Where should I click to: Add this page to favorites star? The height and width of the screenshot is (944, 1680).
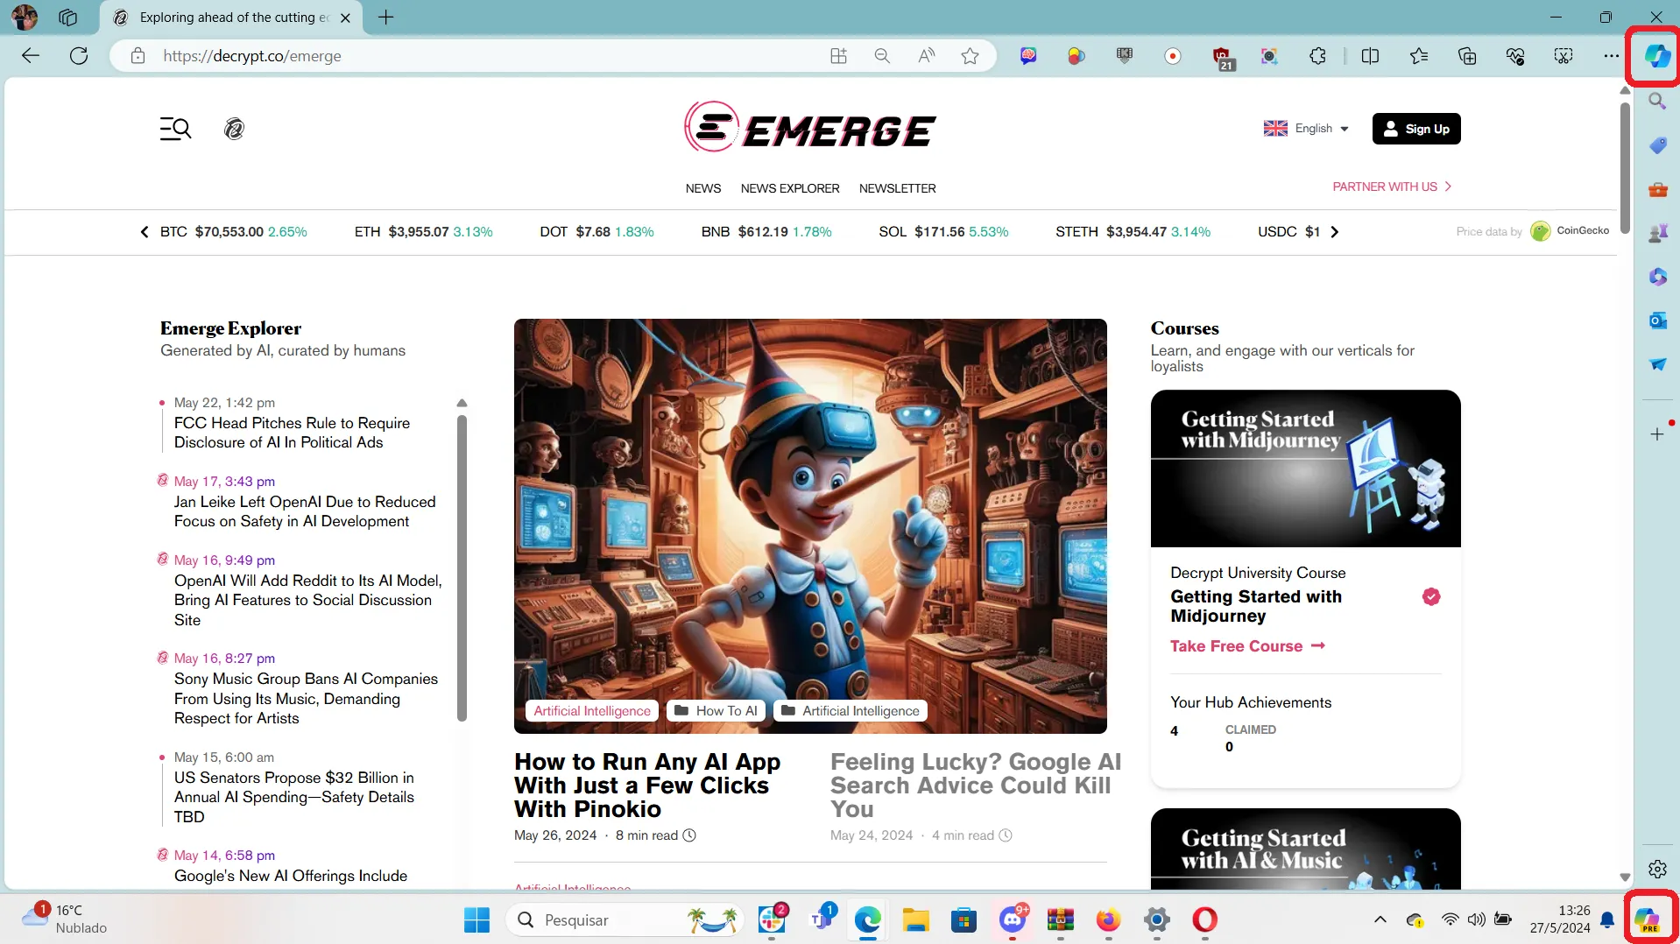pyautogui.click(x=970, y=56)
